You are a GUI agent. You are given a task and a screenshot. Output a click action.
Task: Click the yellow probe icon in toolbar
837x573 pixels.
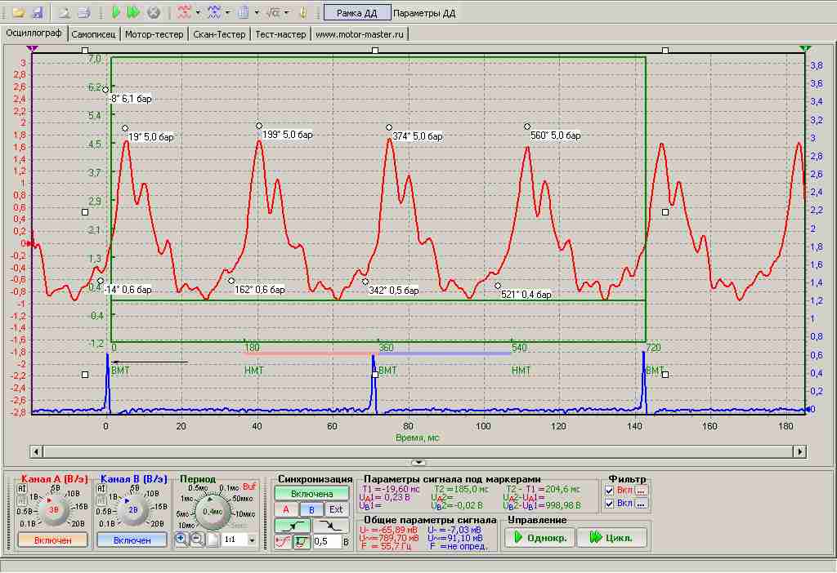pyautogui.click(x=303, y=12)
